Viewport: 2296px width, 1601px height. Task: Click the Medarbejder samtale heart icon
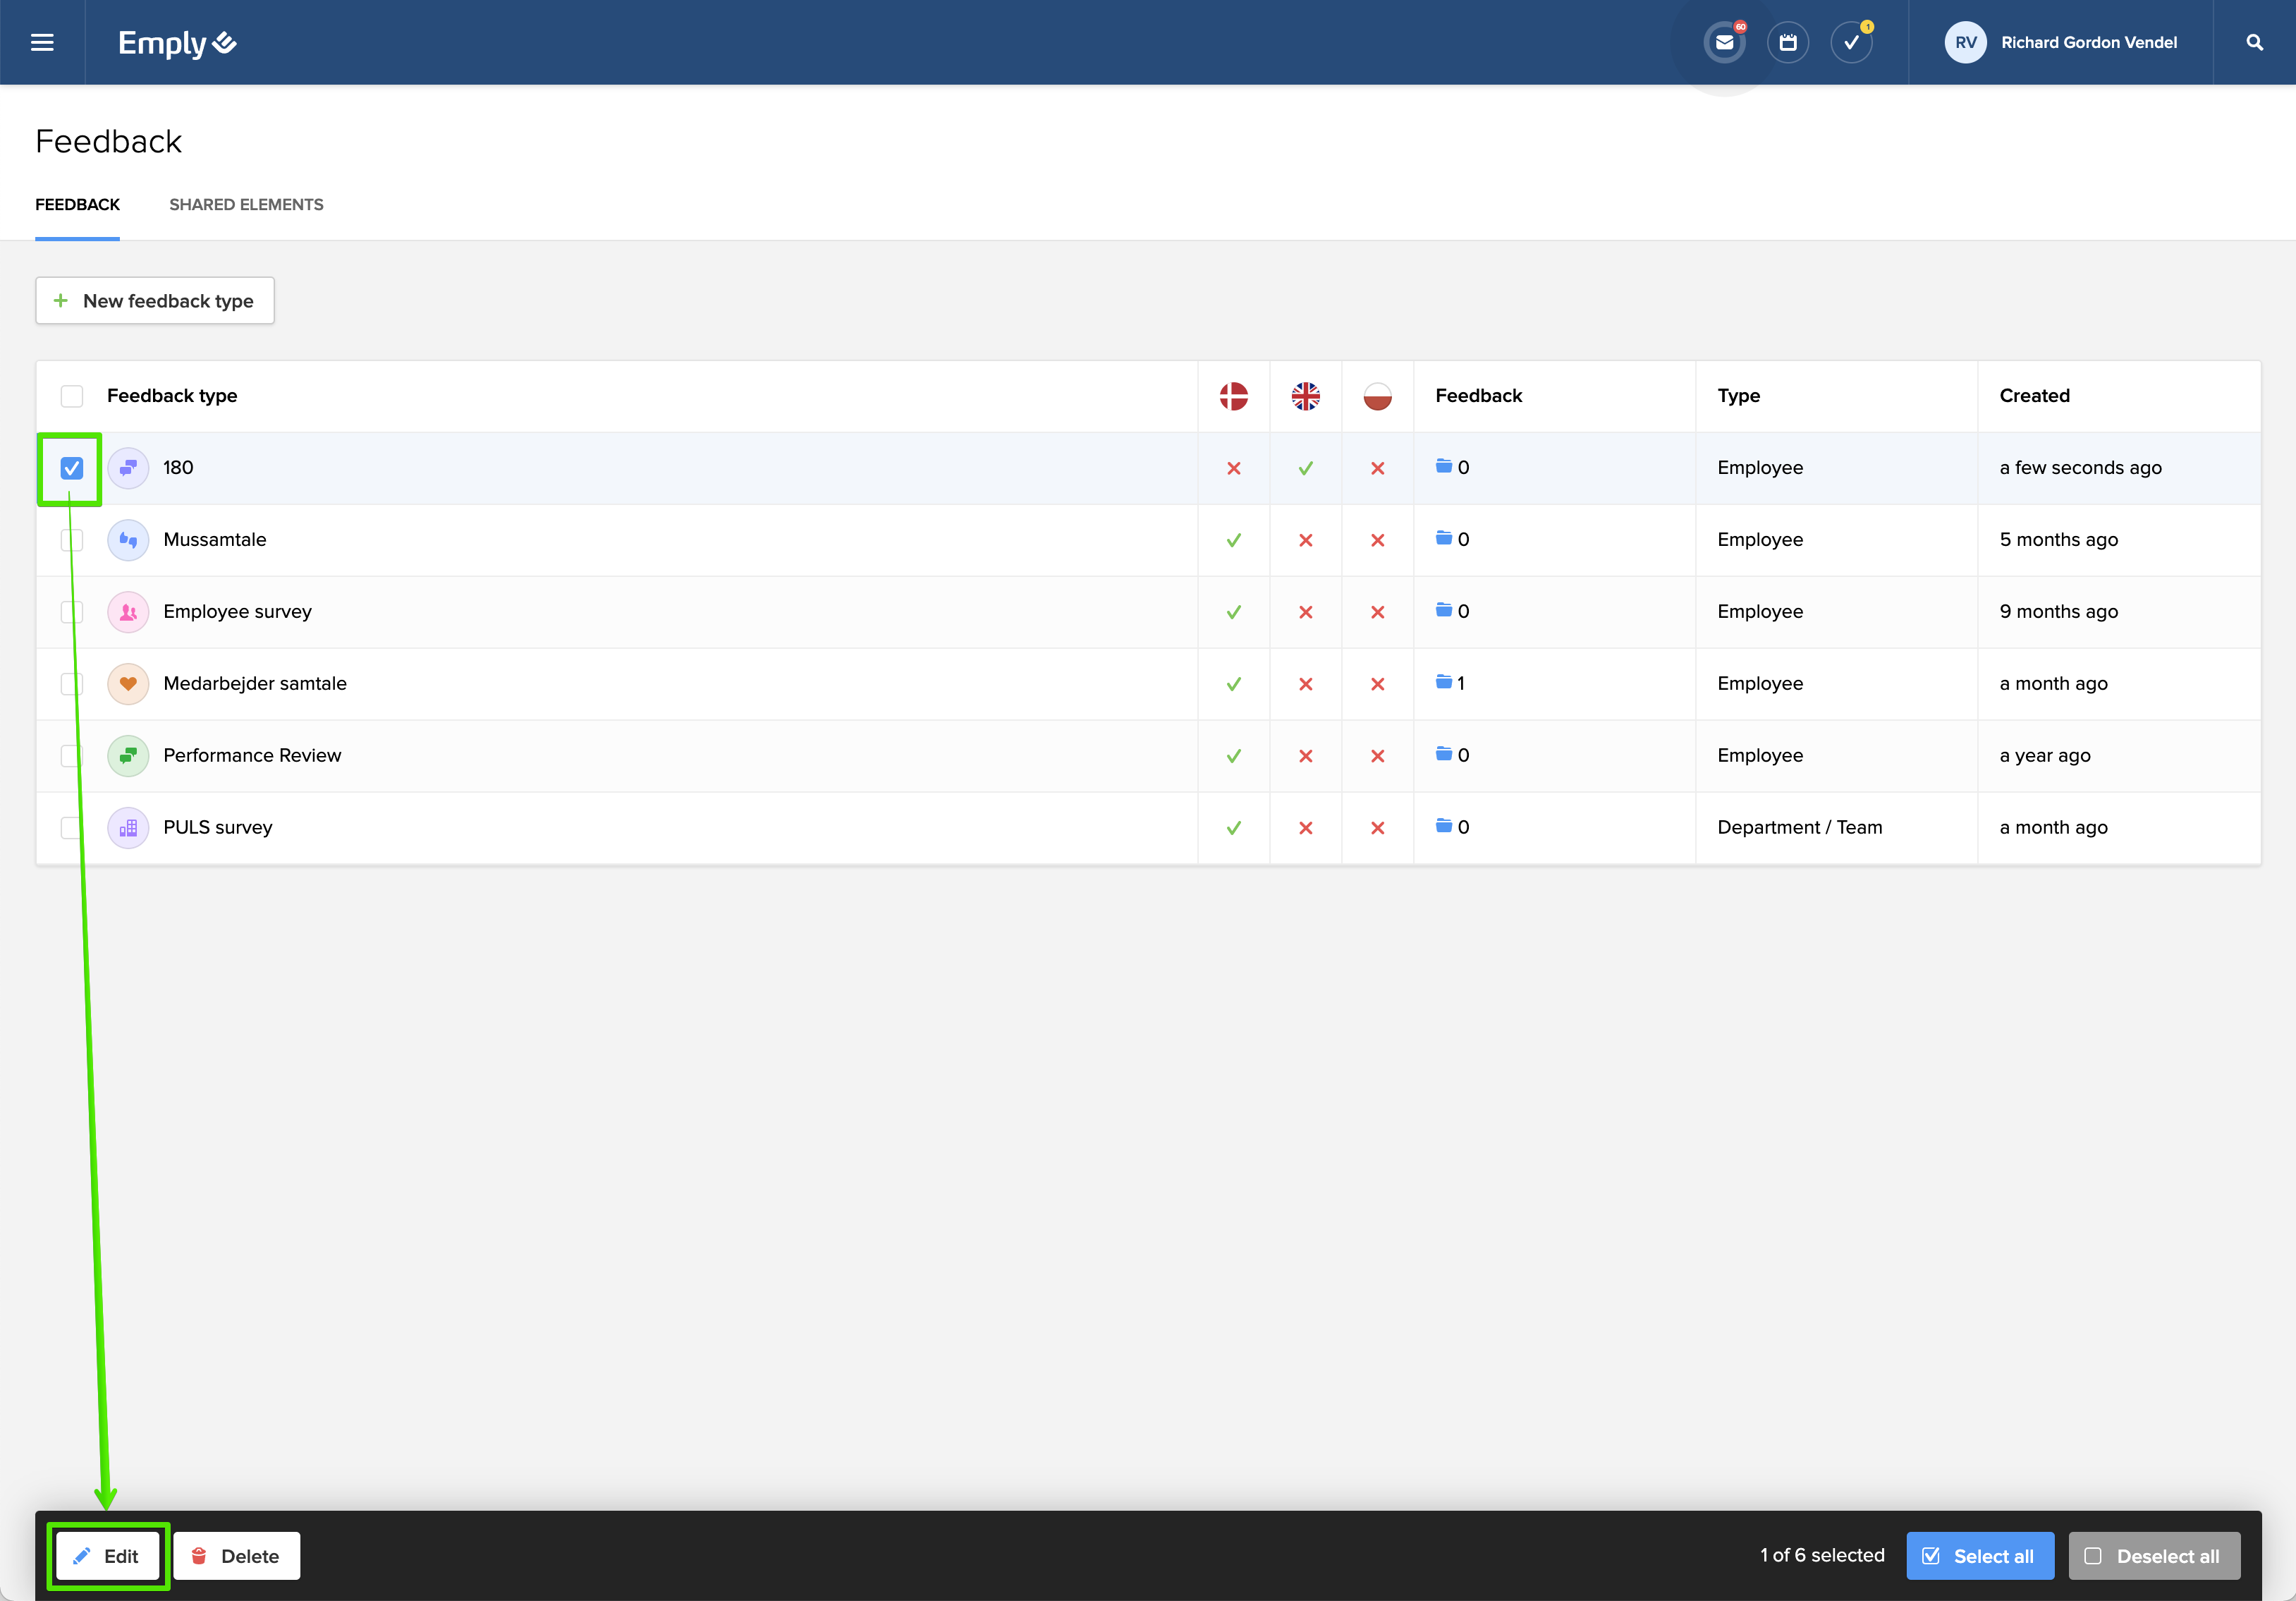pos(128,684)
